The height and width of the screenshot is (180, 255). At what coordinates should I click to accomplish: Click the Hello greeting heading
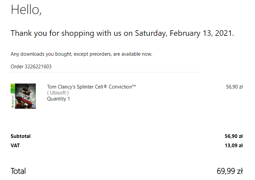[26, 10]
